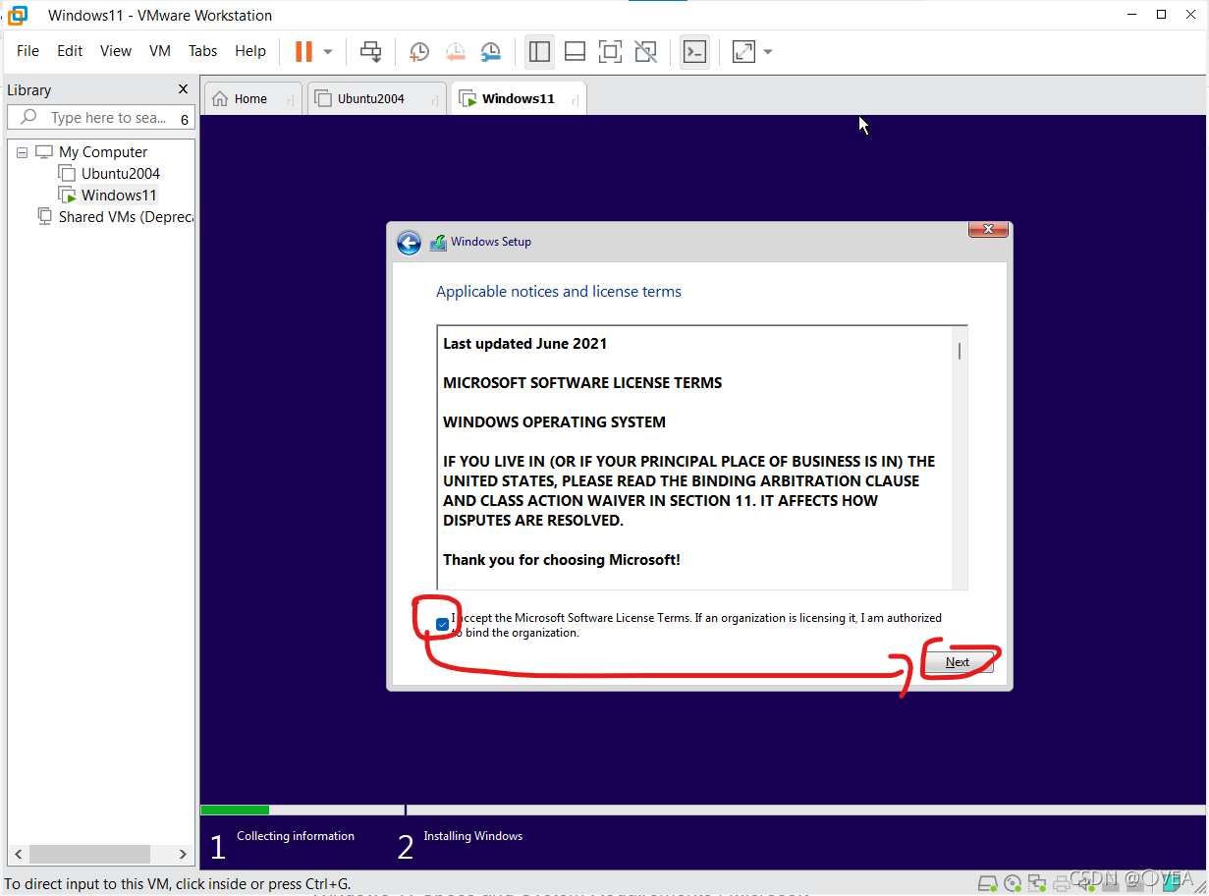Viewport: 1209px width, 896px height.
Task: Close the Windows Setup dialog
Action: [x=989, y=229]
